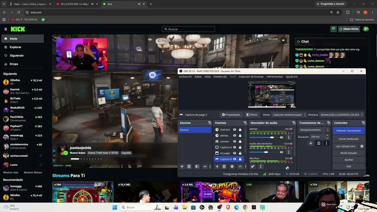Image resolution: width=377 pixels, height=212 pixels.
Task: Unlock the lol juego source
Action: [240, 153]
